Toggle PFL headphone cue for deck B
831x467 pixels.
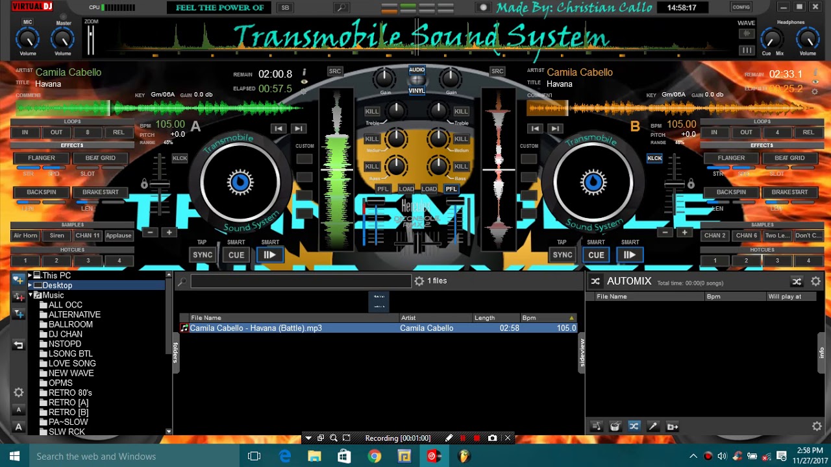pos(451,189)
